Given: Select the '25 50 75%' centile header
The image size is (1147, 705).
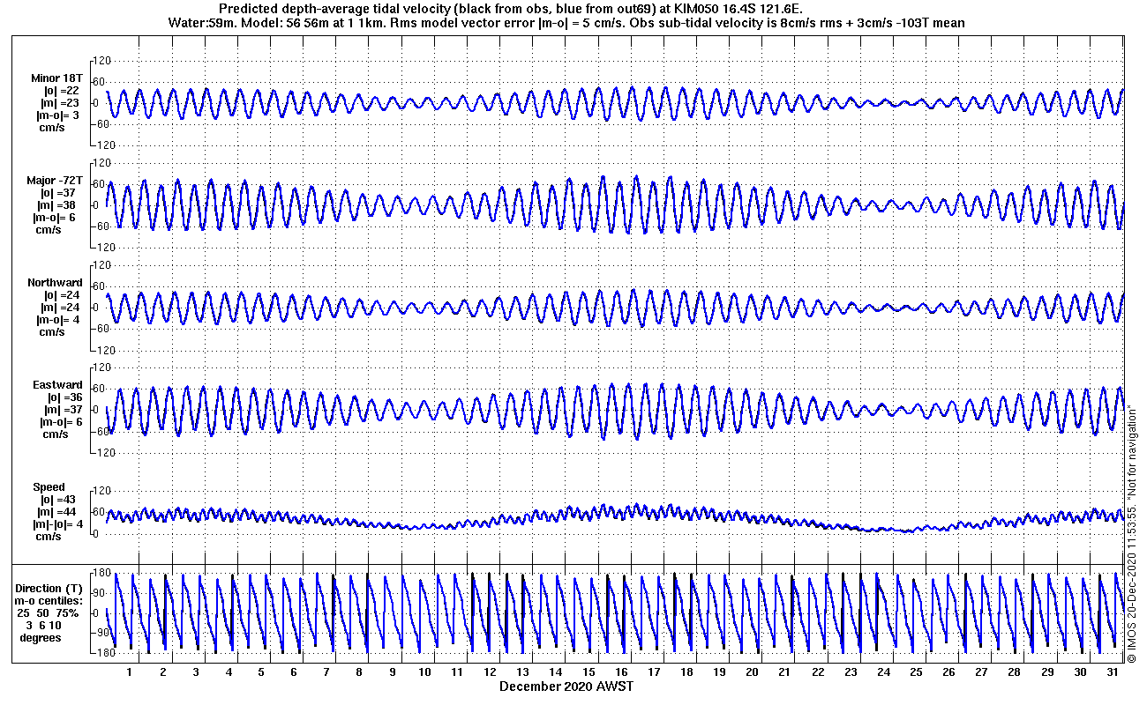Looking at the screenshot, I should click(49, 612).
